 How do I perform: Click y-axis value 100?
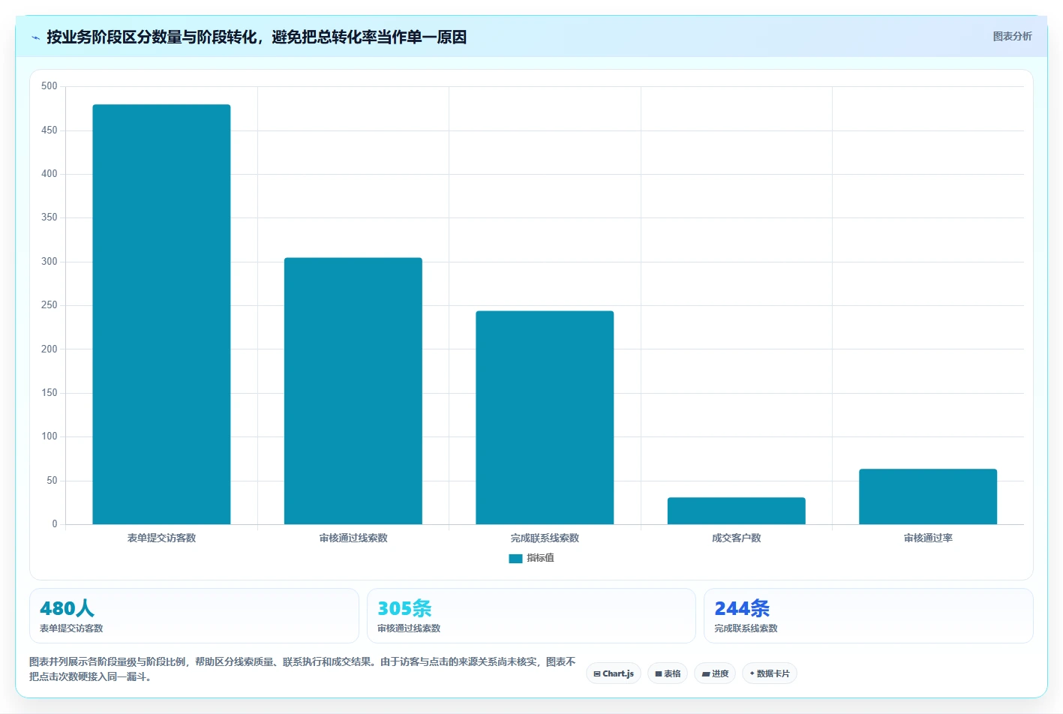[x=50, y=436]
